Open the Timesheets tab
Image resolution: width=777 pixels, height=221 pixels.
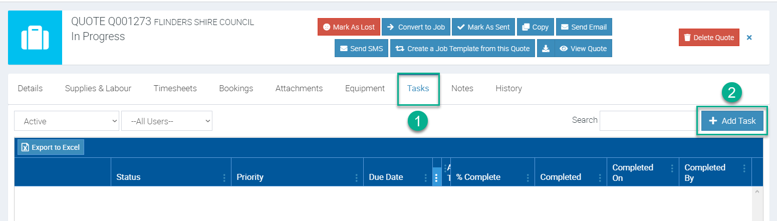point(175,89)
